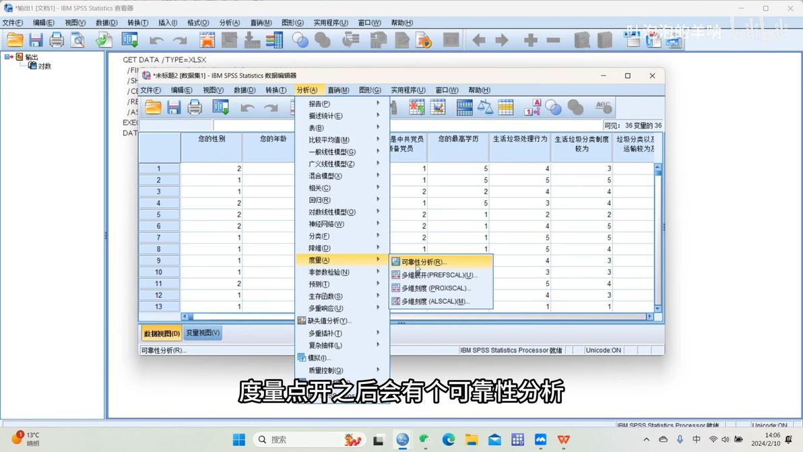This screenshot has width=803, height=452.
Task: Print icon in Data Editor toolbar
Action: tap(195, 108)
